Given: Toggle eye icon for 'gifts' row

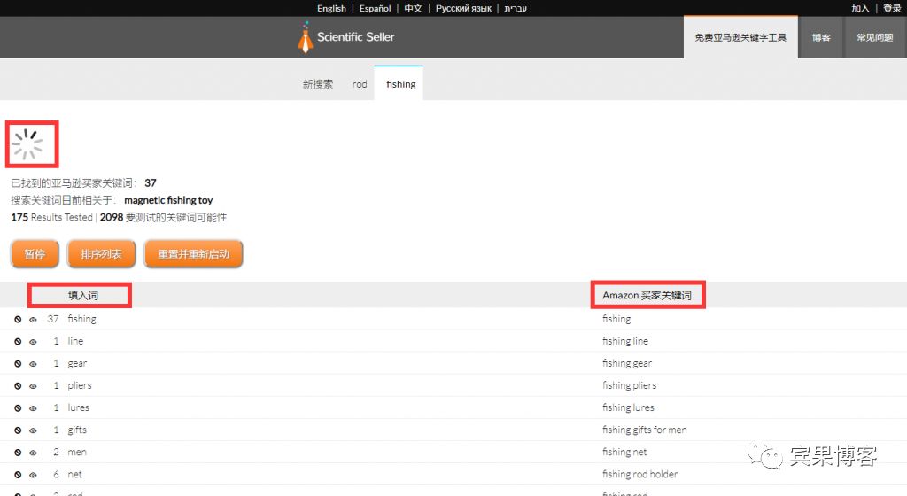Looking at the screenshot, I should point(33,430).
